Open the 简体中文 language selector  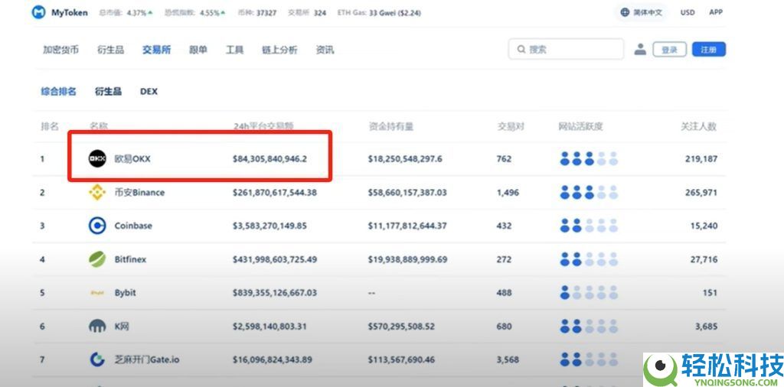(642, 12)
